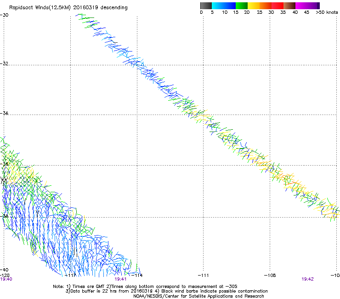Click the -120 longitude axis label

pyautogui.click(x=5, y=275)
